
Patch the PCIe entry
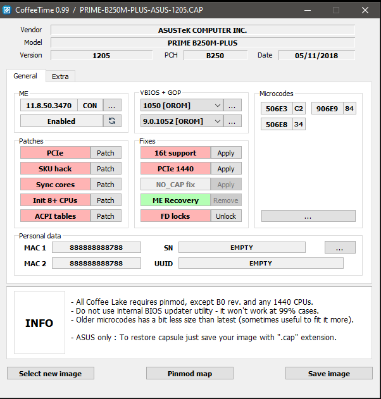(106, 152)
